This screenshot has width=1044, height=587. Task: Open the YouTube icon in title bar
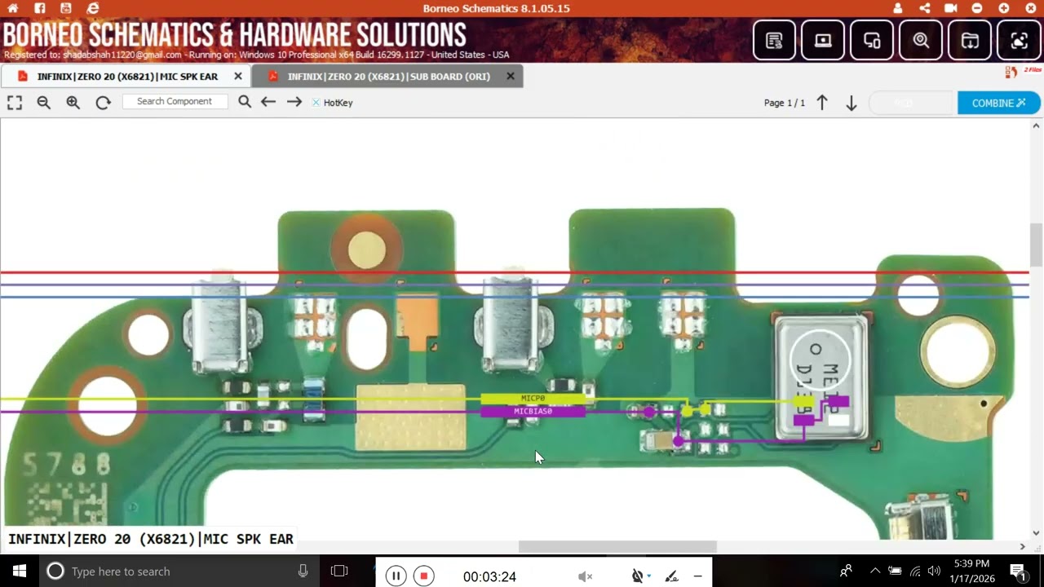(66, 8)
